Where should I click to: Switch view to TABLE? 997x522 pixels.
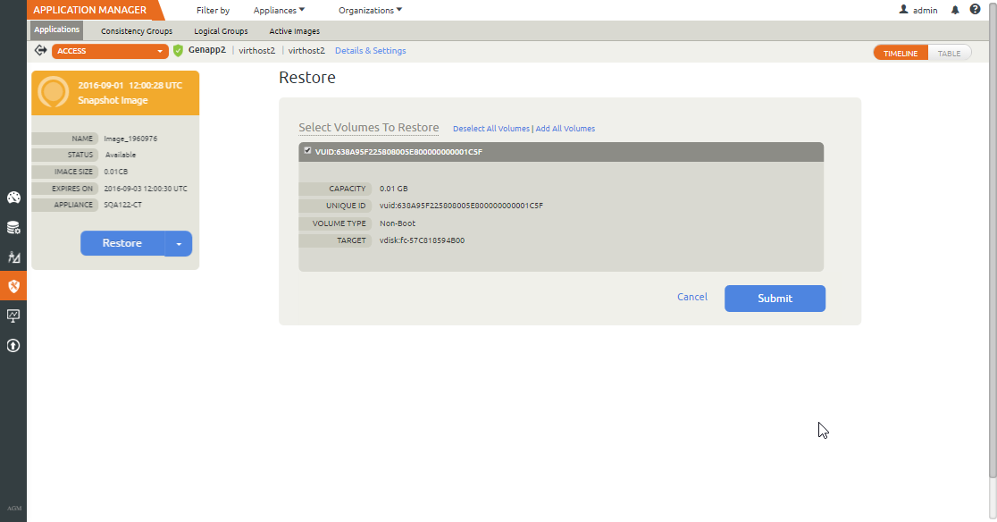949,52
